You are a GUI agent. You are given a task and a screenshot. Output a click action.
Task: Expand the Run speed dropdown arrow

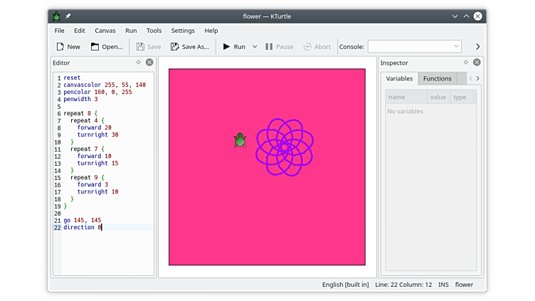(x=255, y=46)
